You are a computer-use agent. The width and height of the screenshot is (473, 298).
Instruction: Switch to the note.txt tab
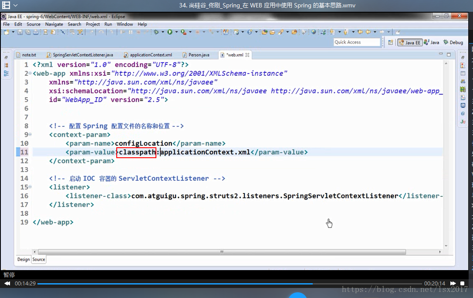point(26,55)
